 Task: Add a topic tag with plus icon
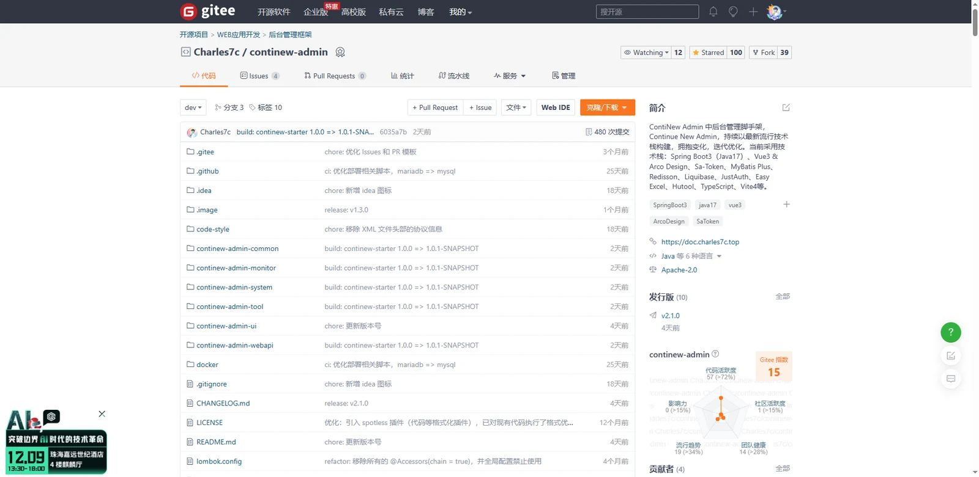click(x=786, y=205)
